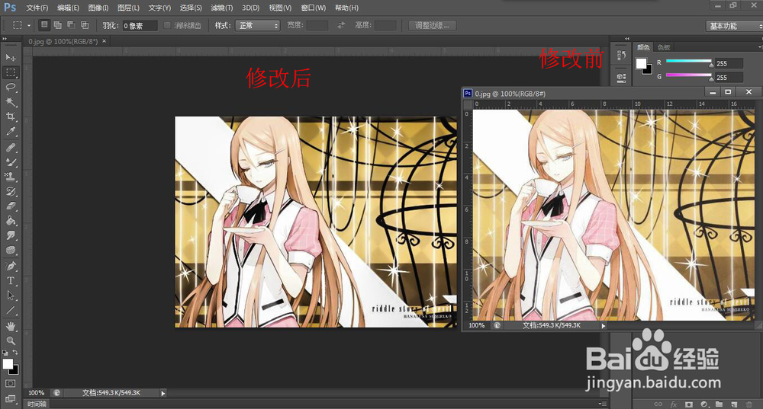
Task: Select the Eyedropper tool
Action: pyautogui.click(x=11, y=131)
